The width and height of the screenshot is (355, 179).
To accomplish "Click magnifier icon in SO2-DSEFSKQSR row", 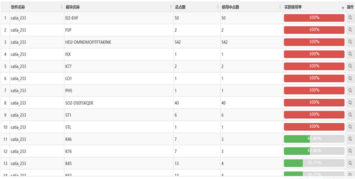I will pyautogui.click(x=350, y=103).
